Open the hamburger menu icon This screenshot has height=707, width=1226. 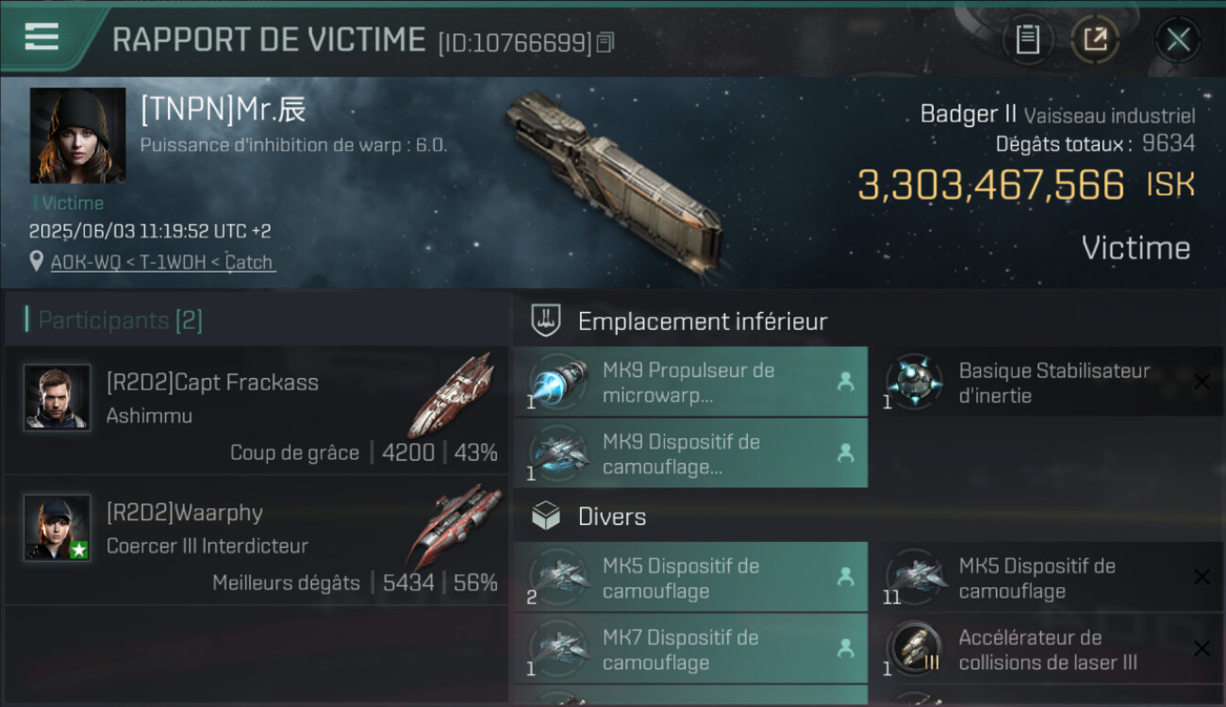click(41, 38)
